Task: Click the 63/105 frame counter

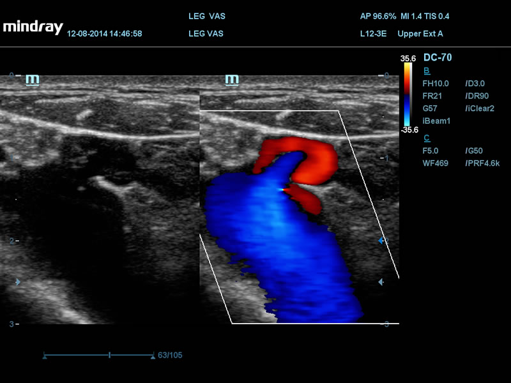Action: [x=170, y=355]
